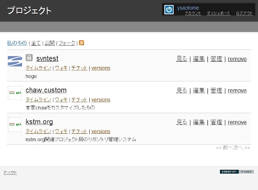The width and height of the screenshot is (258, 190).
Task: Open チケット for chaw.custom
Action: 79,100
